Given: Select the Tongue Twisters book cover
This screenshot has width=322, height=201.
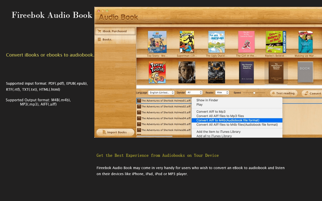Looking at the screenshot, I should [157, 72].
